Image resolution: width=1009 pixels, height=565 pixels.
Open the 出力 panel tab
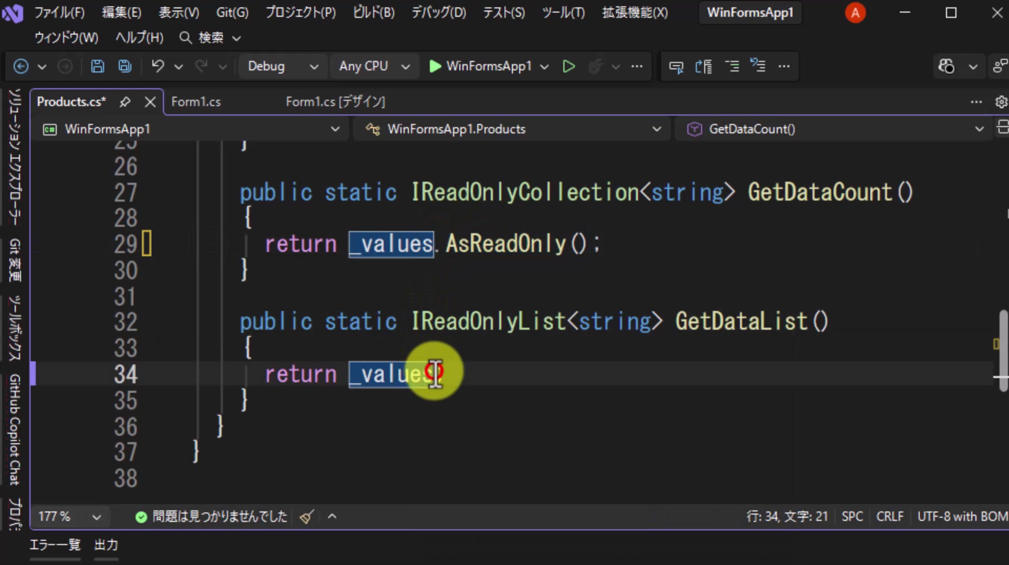pyautogui.click(x=106, y=545)
